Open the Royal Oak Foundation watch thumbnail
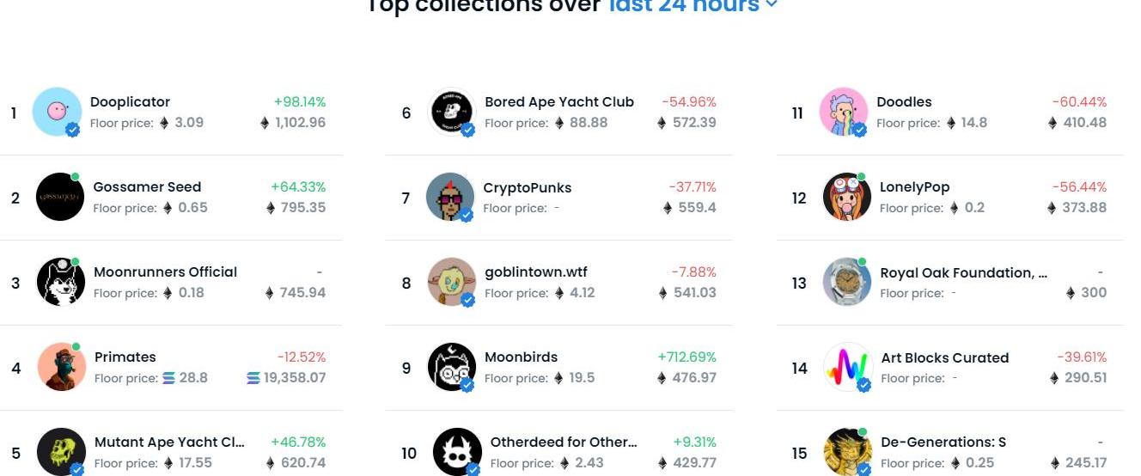Viewport: 1141px width, 476px height. 846,282
